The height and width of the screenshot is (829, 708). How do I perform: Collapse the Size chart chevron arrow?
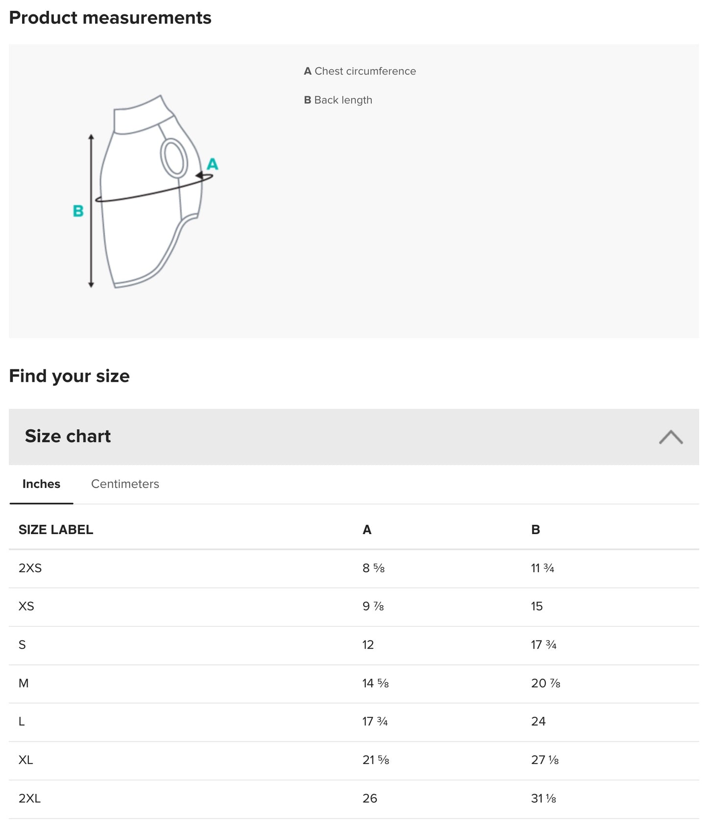click(x=671, y=437)
